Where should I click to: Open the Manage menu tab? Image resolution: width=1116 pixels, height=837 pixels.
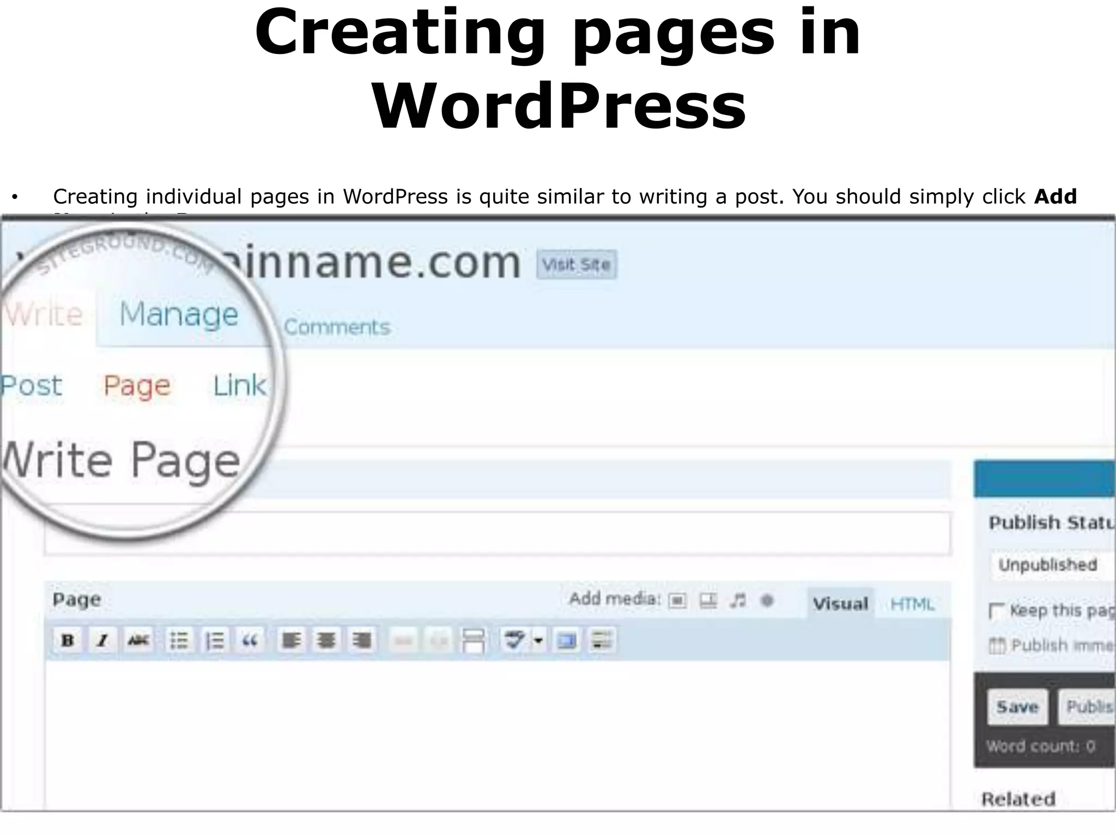click(179, 315)
